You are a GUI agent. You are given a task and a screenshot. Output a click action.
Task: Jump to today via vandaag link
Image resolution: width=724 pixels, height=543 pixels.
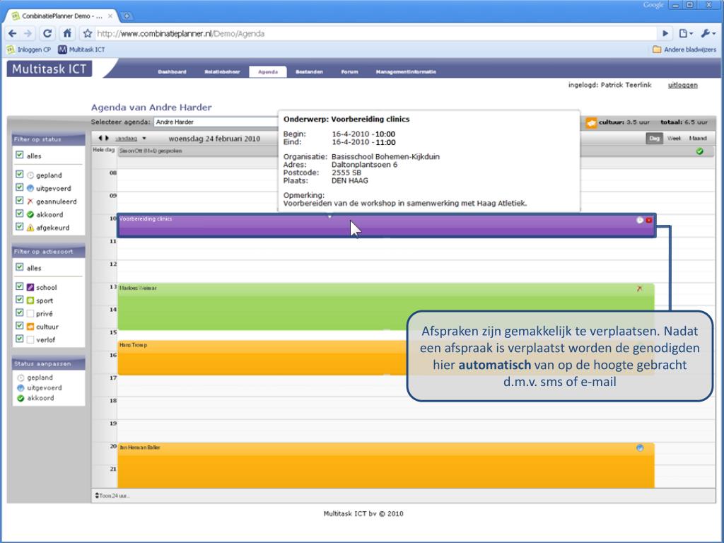click(x=126, y=139)
